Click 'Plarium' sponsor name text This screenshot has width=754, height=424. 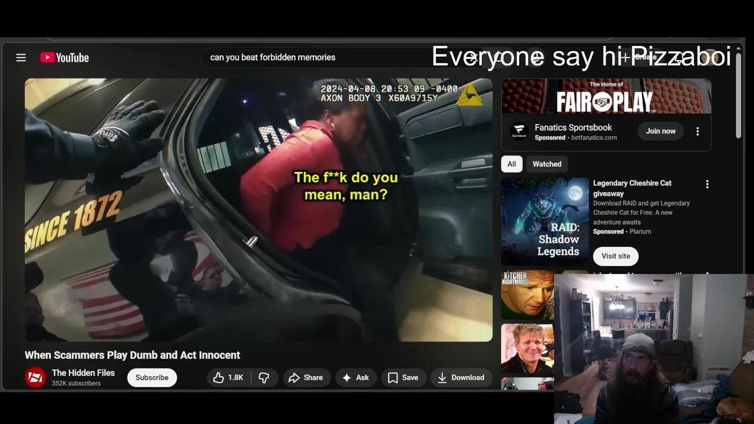[640, 231]
